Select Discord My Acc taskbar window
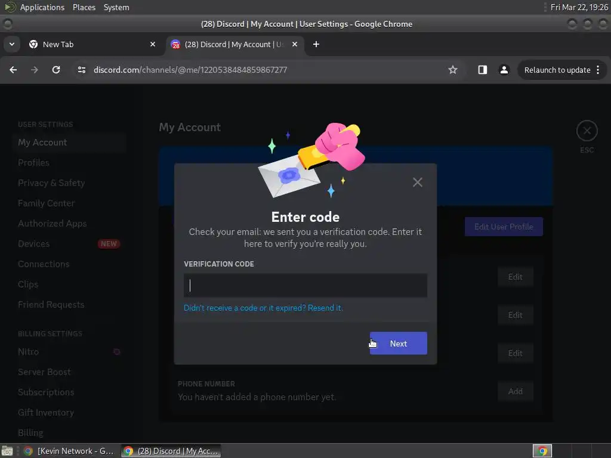The height and width of the screenshot is (458, 611). point(171,451)
